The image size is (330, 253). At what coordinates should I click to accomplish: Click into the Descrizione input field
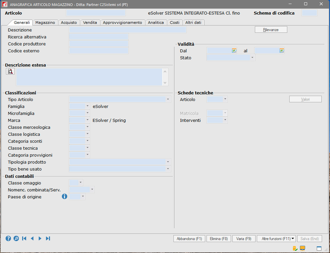click(x=127, y=30)
